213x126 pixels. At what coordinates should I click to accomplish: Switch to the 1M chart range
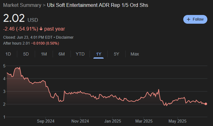click(x=44, y=54)
